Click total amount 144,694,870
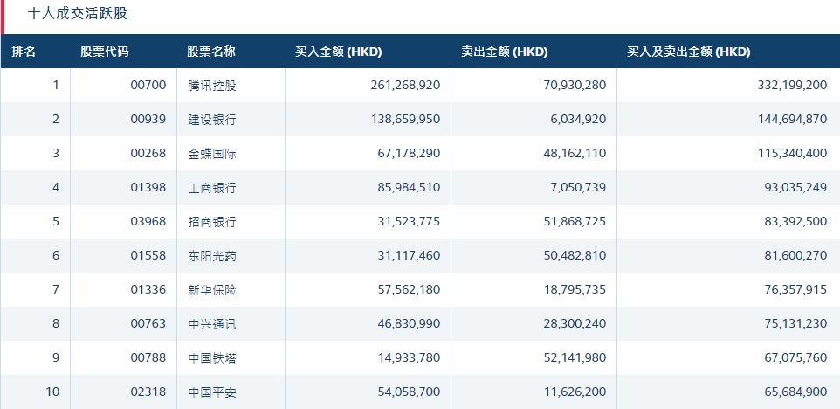This screenshot has height=409, width=840. 792,119
